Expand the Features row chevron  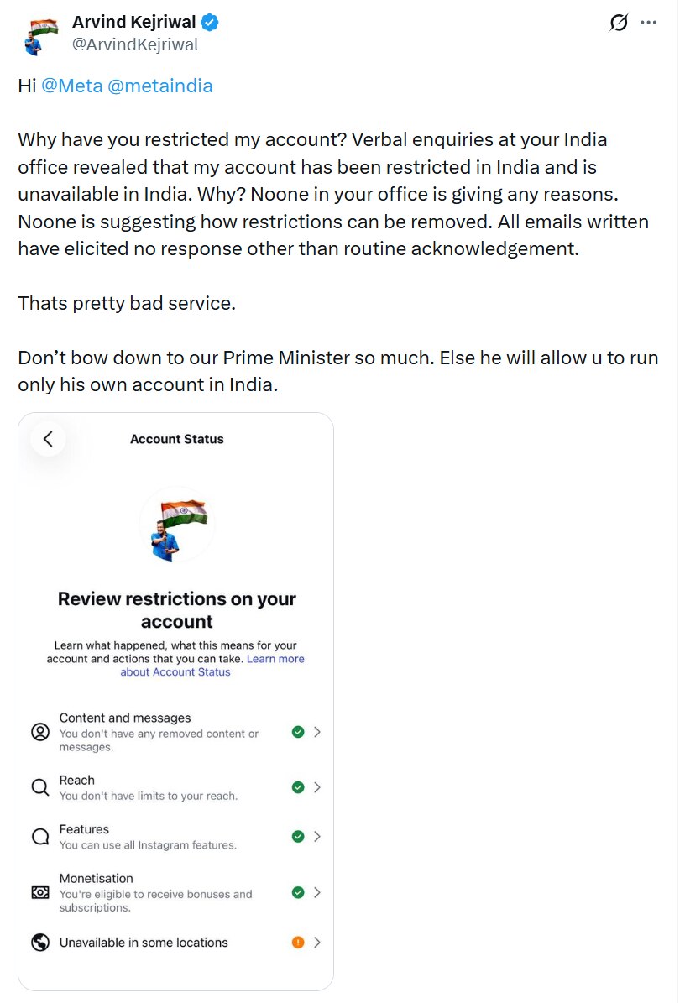pyautogui.click(x=316, y=837)
